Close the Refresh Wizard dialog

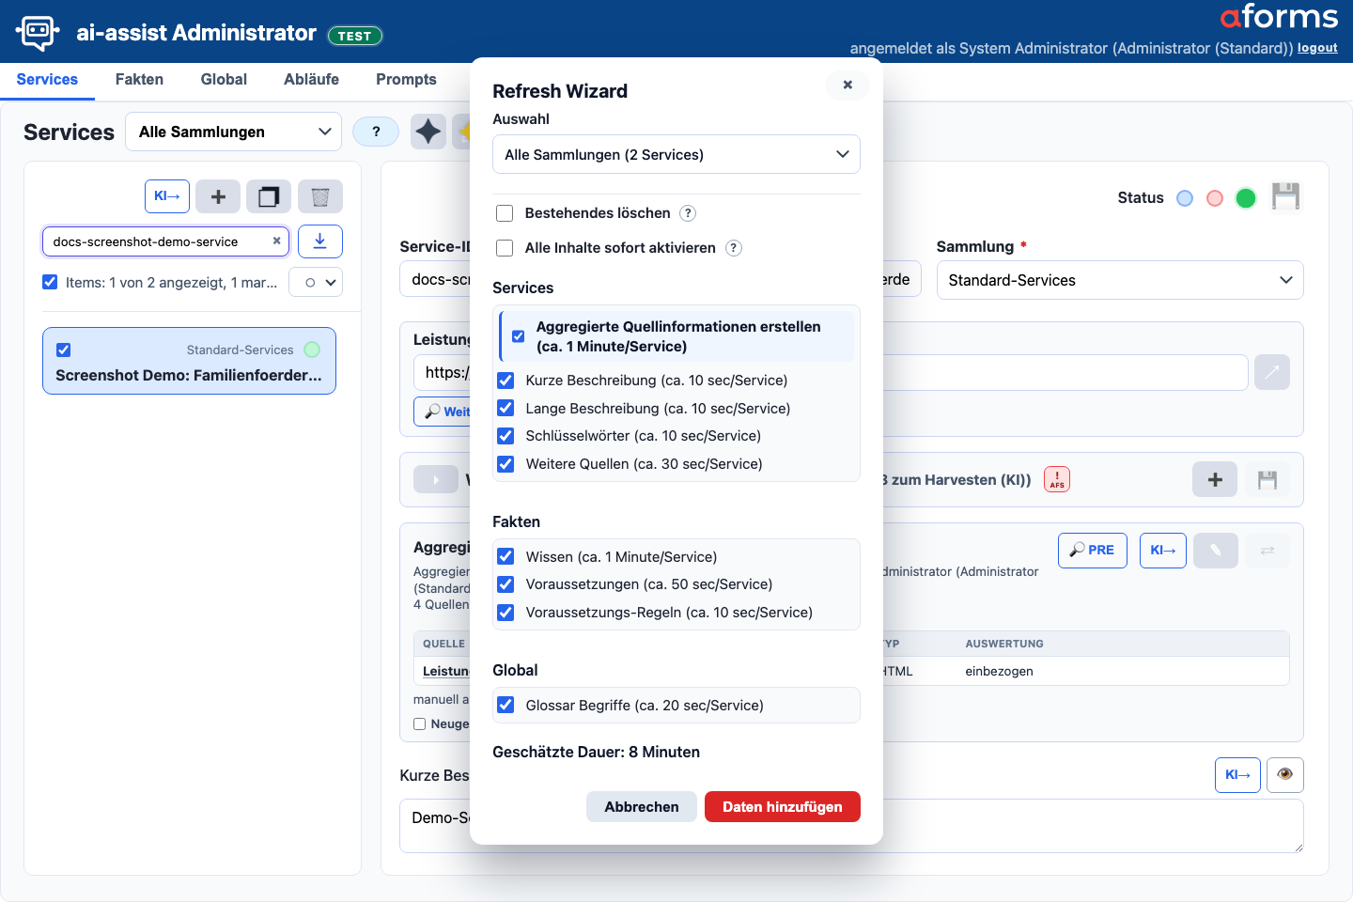pyautogui.click(x=848, y=85)
